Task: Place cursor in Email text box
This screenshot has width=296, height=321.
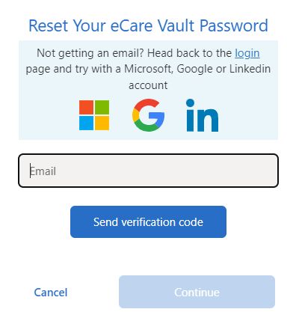Action: click(x=148, y=171)
